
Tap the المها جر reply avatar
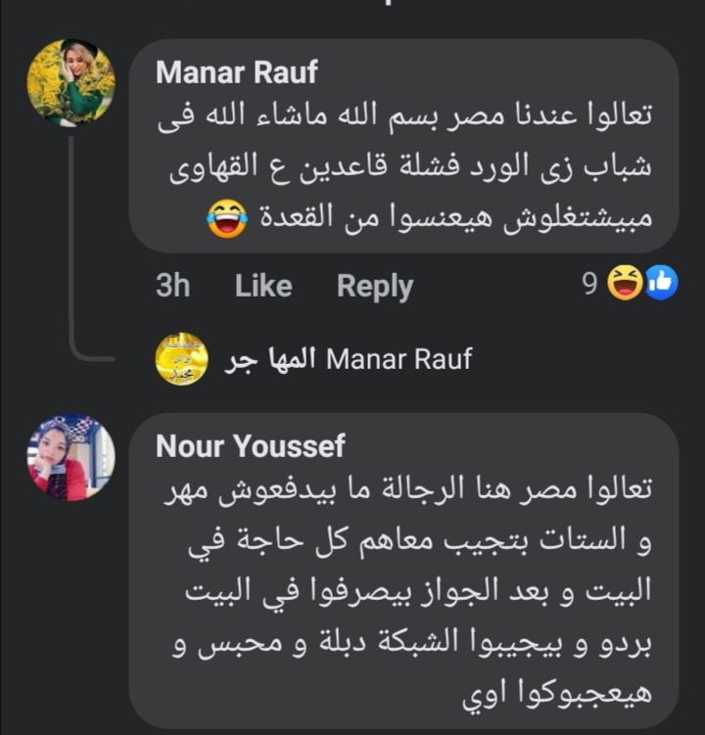[181, 359]
